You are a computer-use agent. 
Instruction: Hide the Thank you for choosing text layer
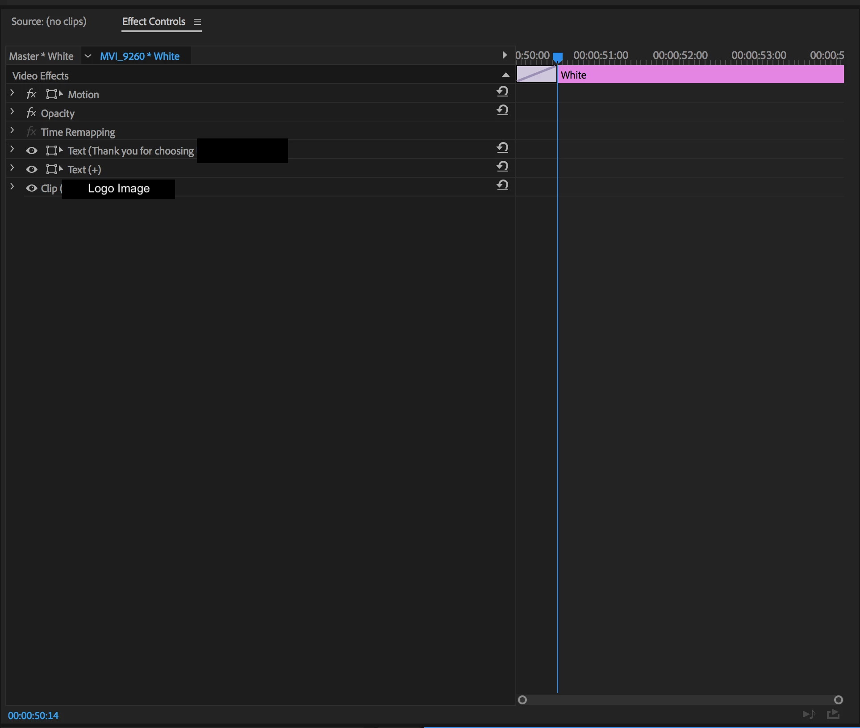31,151
